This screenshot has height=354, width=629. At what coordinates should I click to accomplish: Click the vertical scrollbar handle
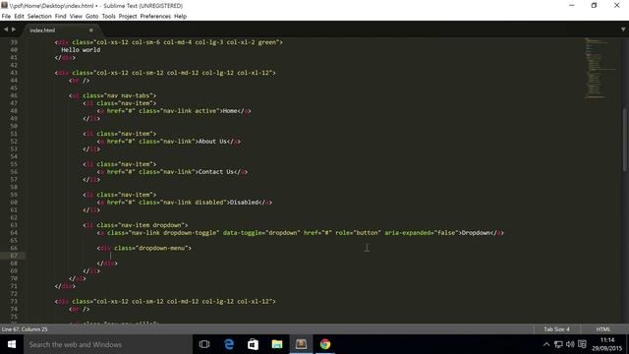pyautogui.click(x=625, y=140)
